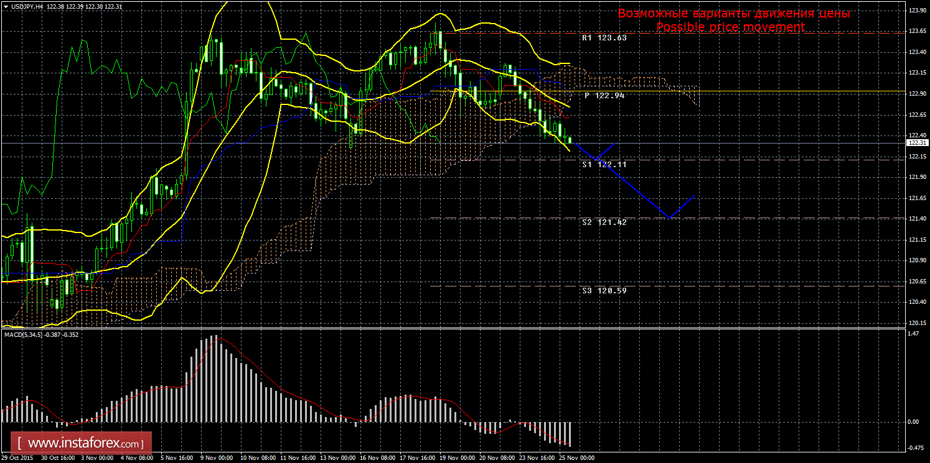Select the R1 123.63 resistance label
The width and height of the screenshot is (930, 463).
604,38
